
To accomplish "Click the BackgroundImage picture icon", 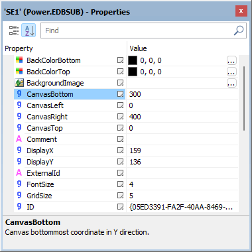I will pyautogui.click(x=19, y=83).
